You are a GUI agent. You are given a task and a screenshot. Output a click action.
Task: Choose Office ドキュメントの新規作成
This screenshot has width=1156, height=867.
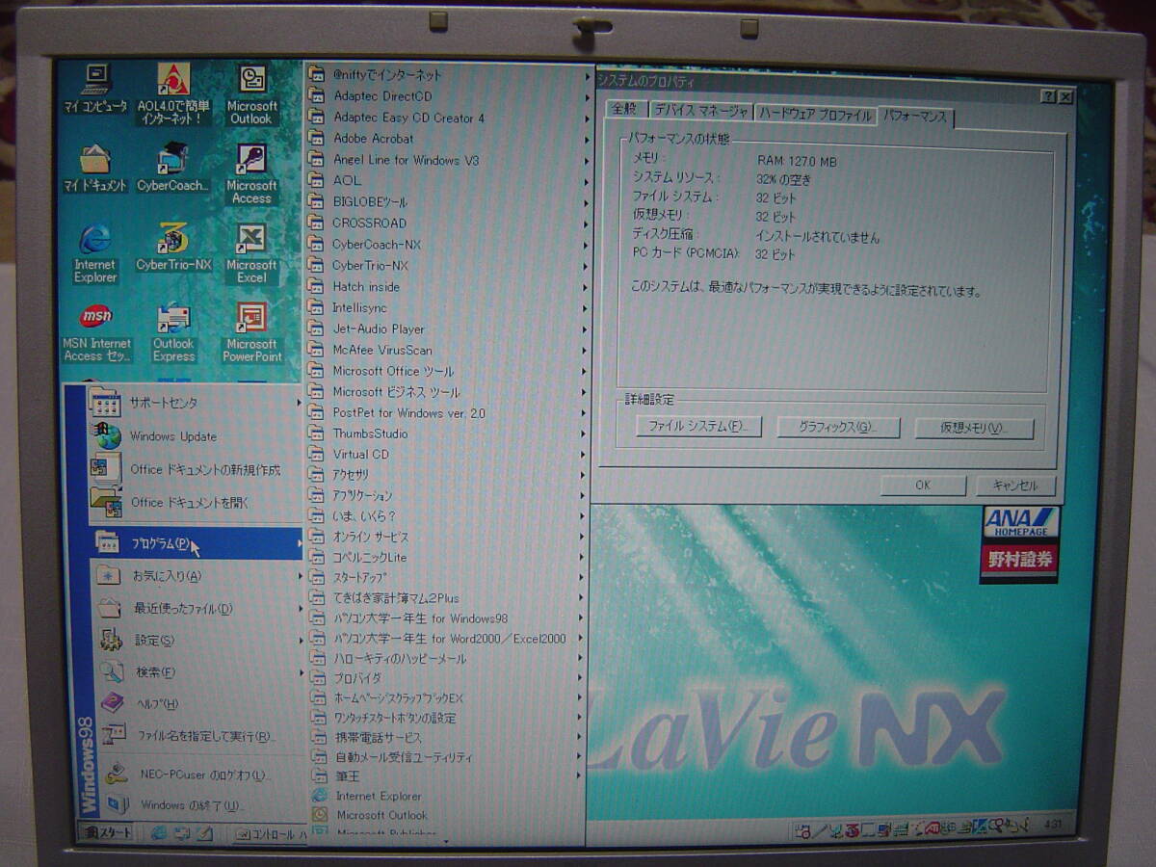coord(197,469)
